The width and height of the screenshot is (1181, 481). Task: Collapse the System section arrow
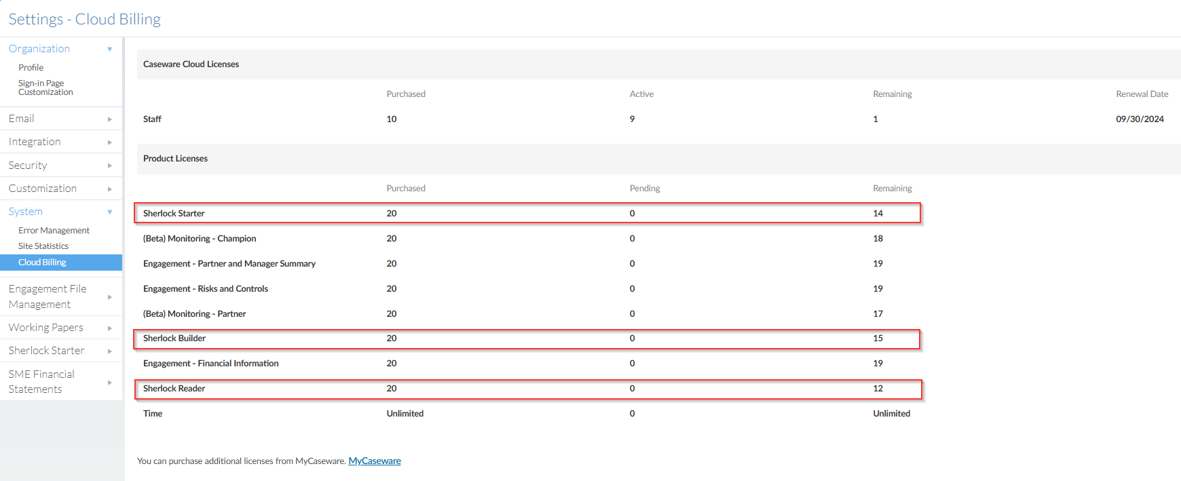(x=109, y=212)
